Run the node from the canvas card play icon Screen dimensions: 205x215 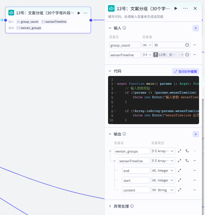click(x=79, y=13)
